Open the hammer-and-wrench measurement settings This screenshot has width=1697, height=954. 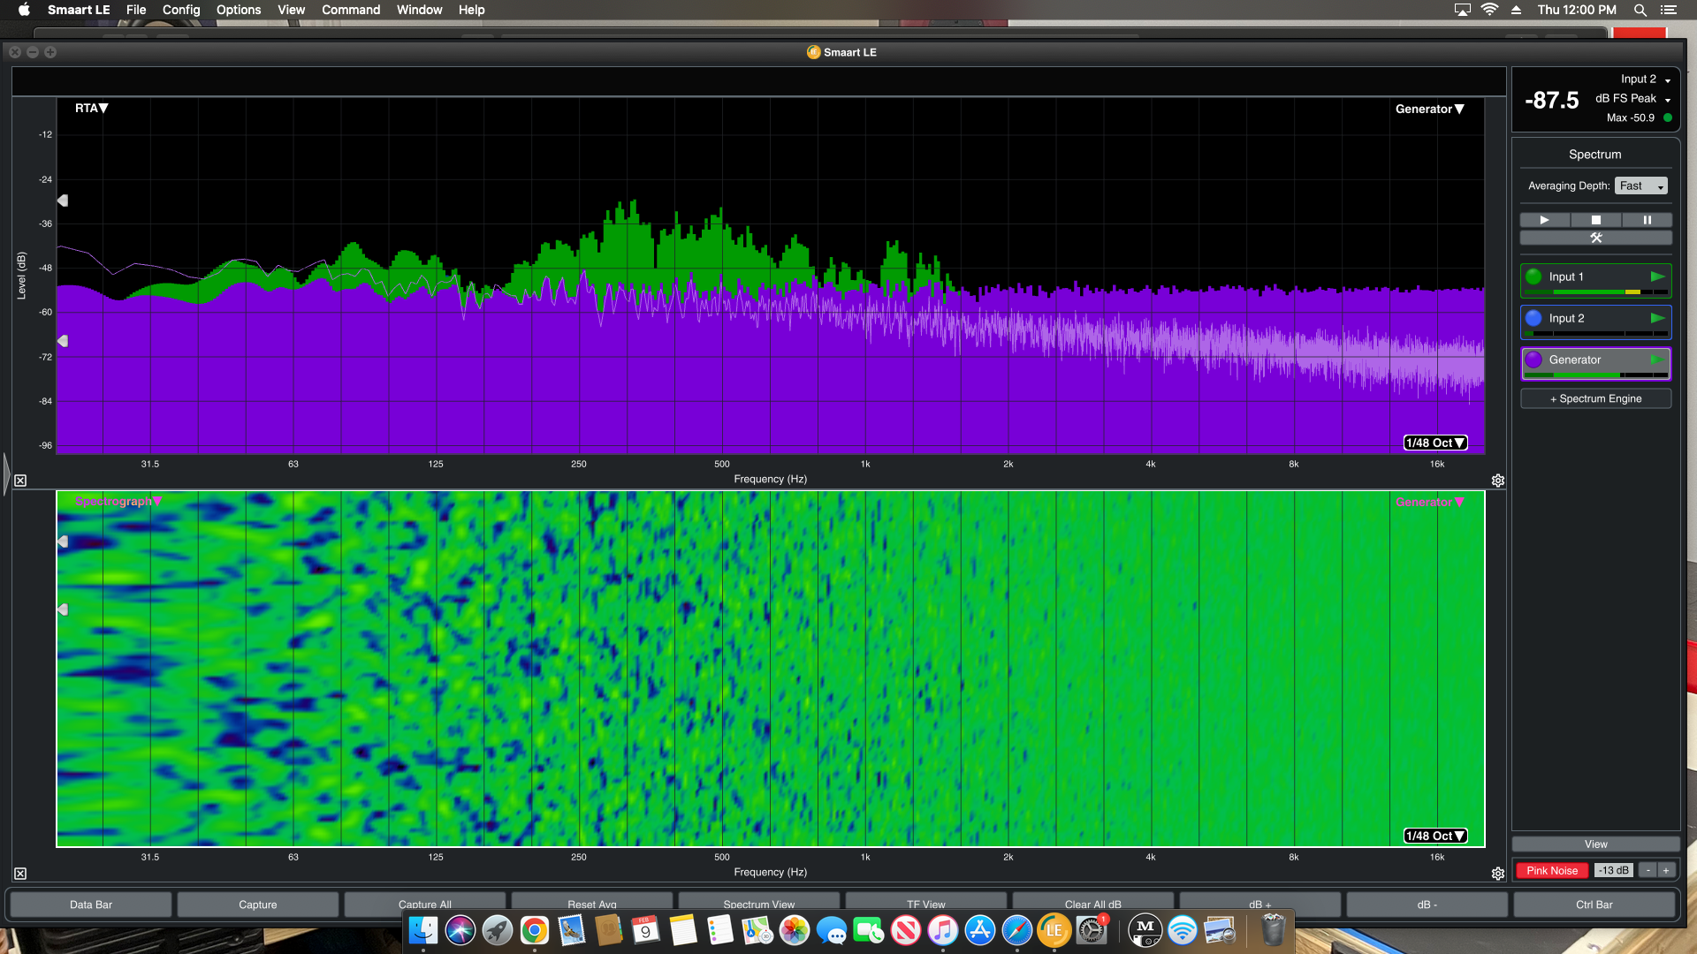coord(1595,238)
